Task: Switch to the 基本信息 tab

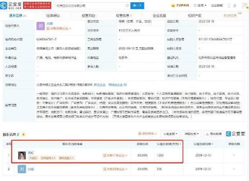Action: tap(17, 15)
